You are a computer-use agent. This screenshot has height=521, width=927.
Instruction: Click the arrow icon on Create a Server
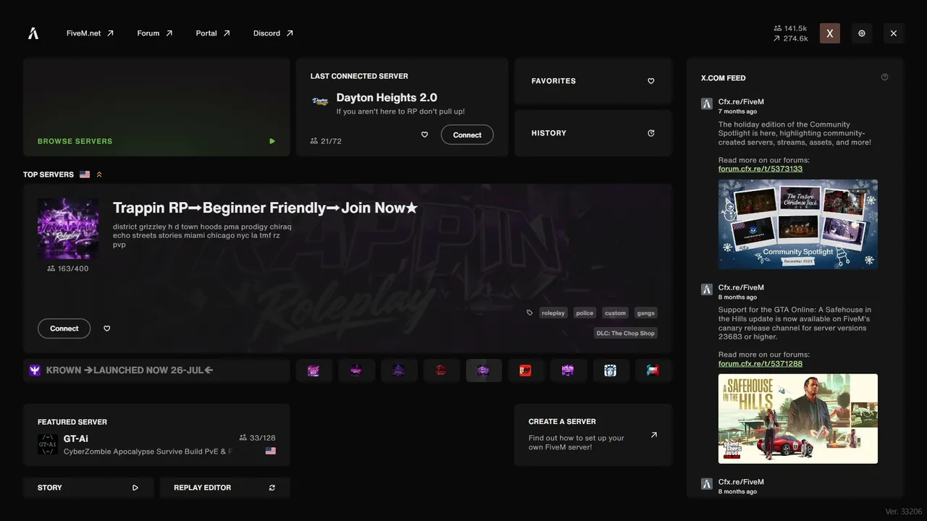pos(654,435)
